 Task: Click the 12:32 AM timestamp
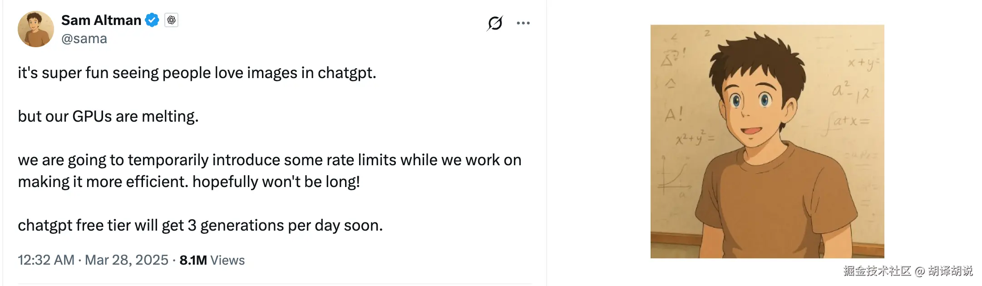pyautogui.click(x=46, y=260)
